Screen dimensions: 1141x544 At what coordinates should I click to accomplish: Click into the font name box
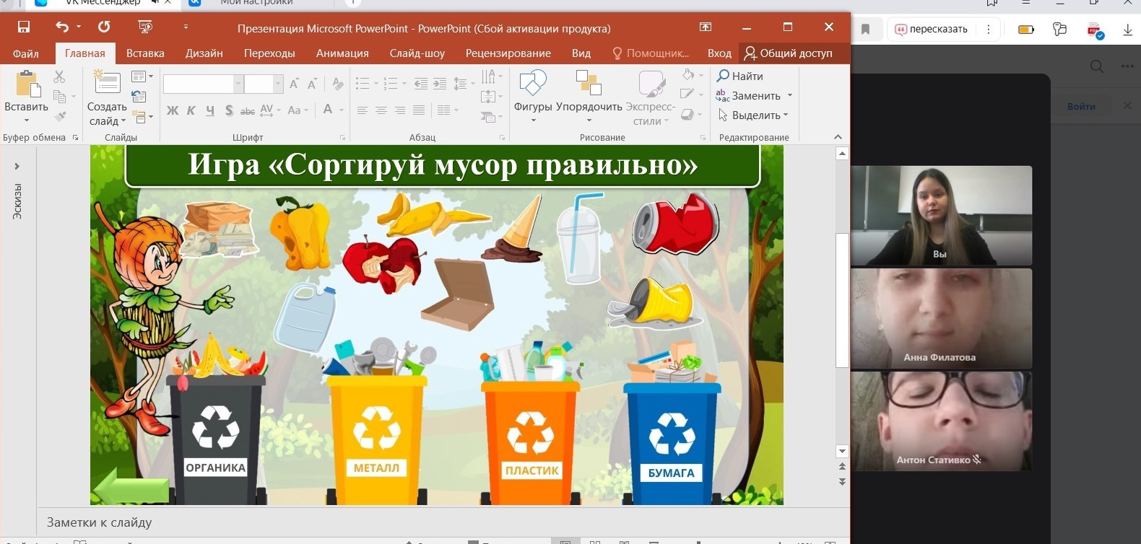[x=198, y=84]
